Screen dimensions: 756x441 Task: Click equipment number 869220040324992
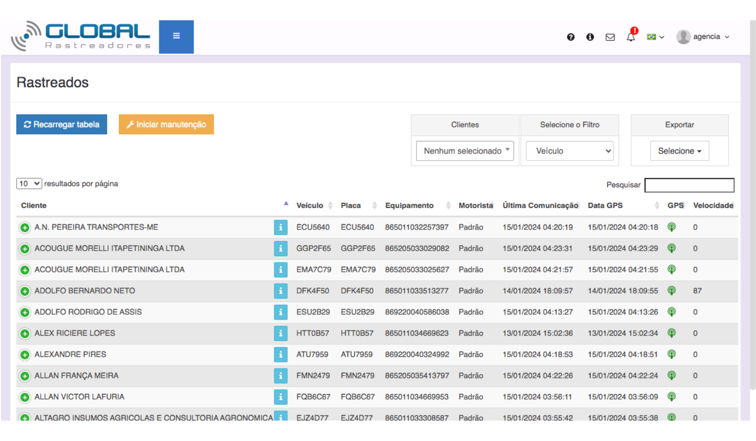click(x=417, y=354)
